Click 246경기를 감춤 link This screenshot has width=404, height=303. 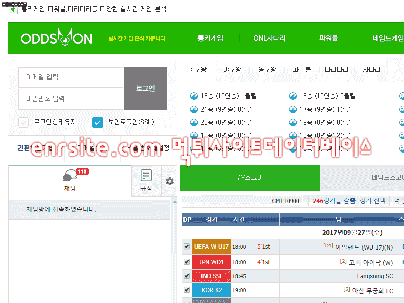pos(334,200)
